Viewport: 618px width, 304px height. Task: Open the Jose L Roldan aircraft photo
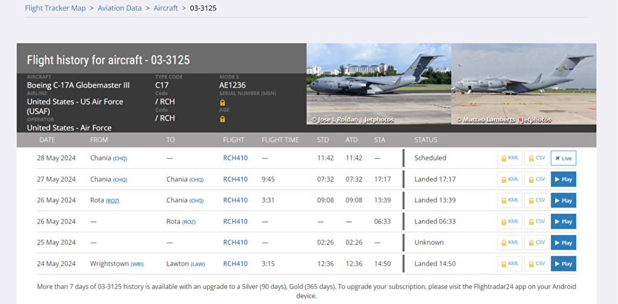379,84
